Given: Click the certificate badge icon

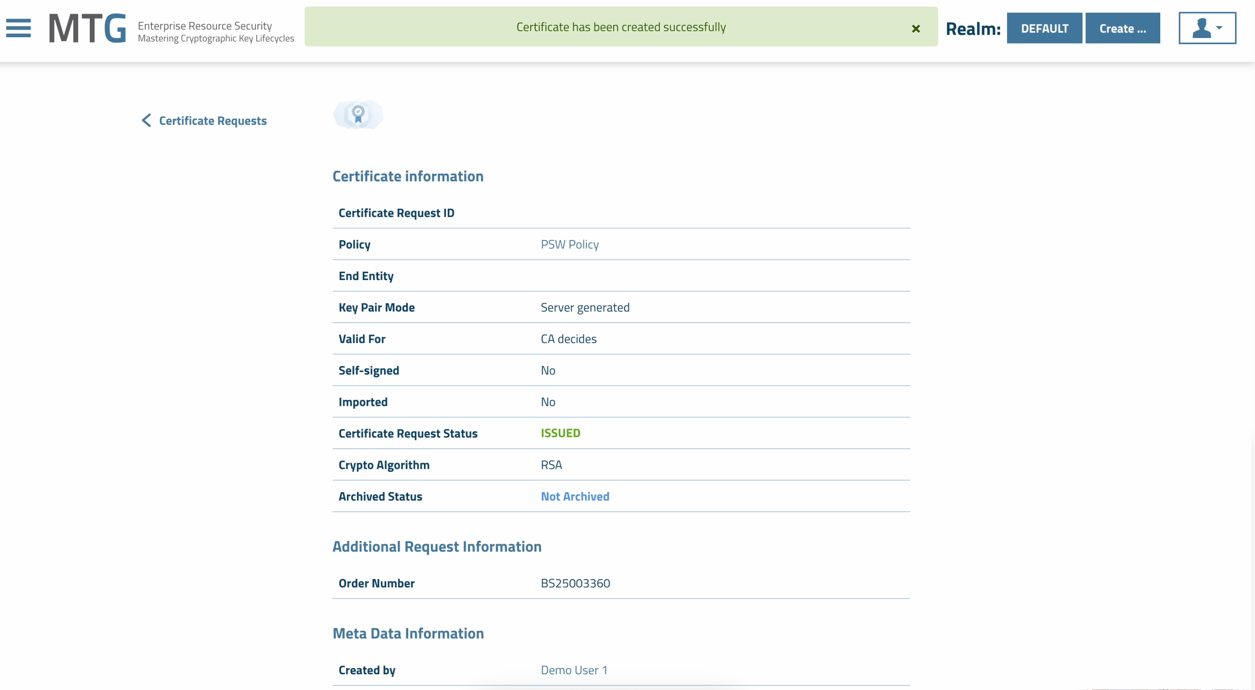Looking at the screenshot, I should [x=358, y=114].
